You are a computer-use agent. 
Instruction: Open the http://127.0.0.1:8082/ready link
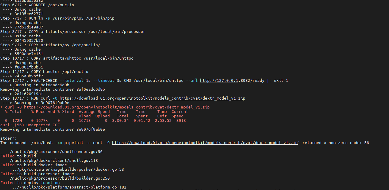[216, 80]
